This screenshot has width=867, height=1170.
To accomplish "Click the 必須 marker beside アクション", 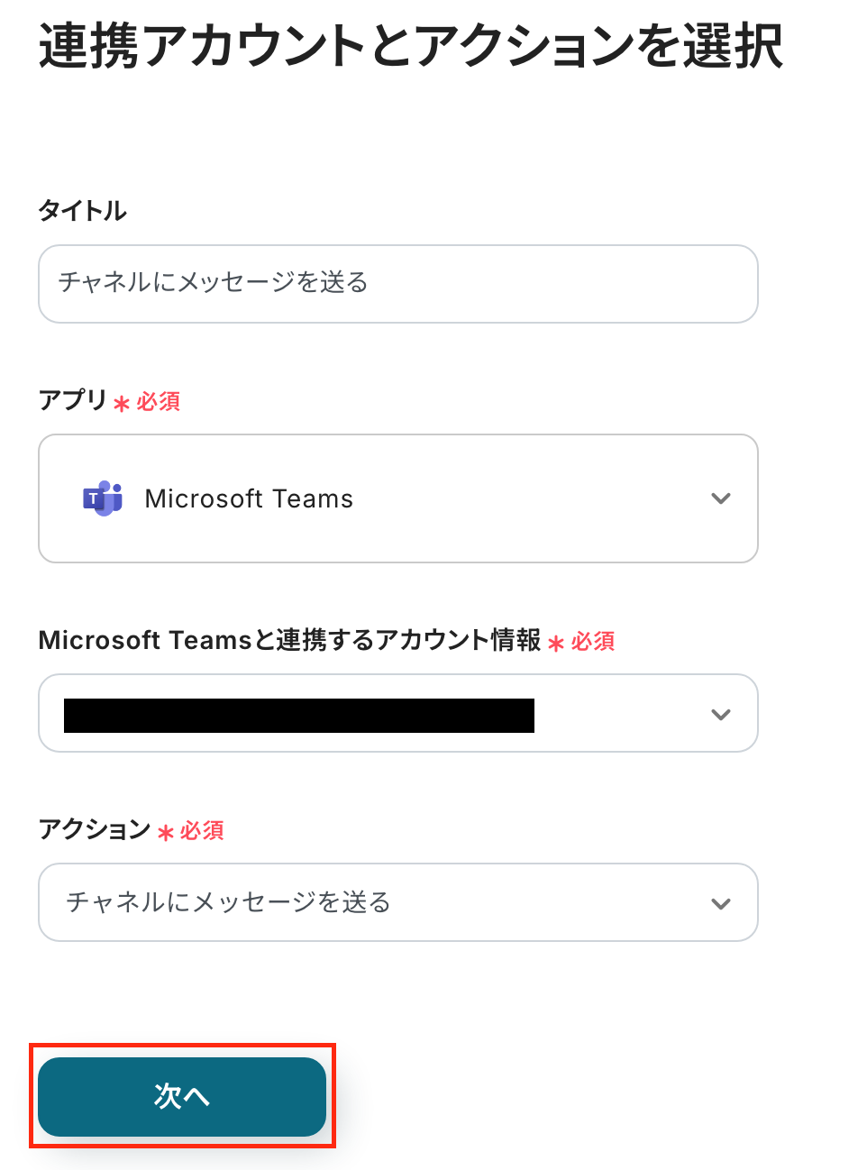I will [x=202, y=830].
